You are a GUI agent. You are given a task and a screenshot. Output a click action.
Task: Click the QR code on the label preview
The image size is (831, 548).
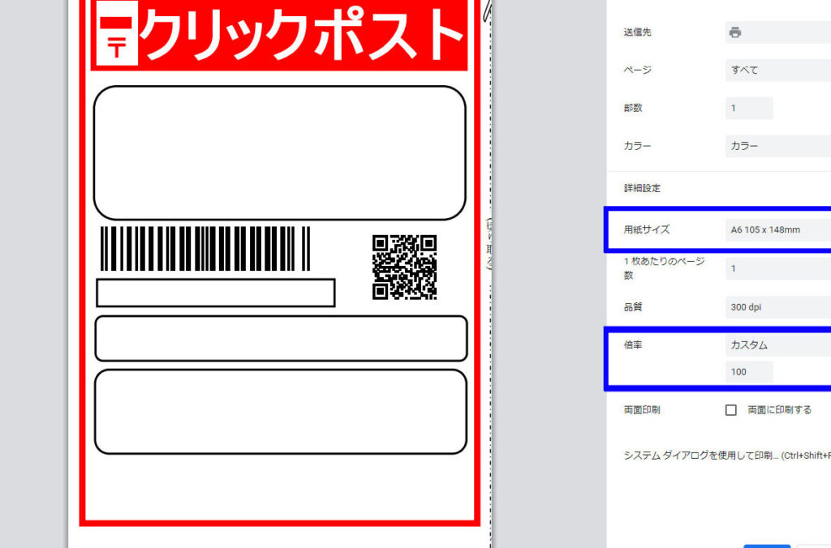click(x=404, y=267)
